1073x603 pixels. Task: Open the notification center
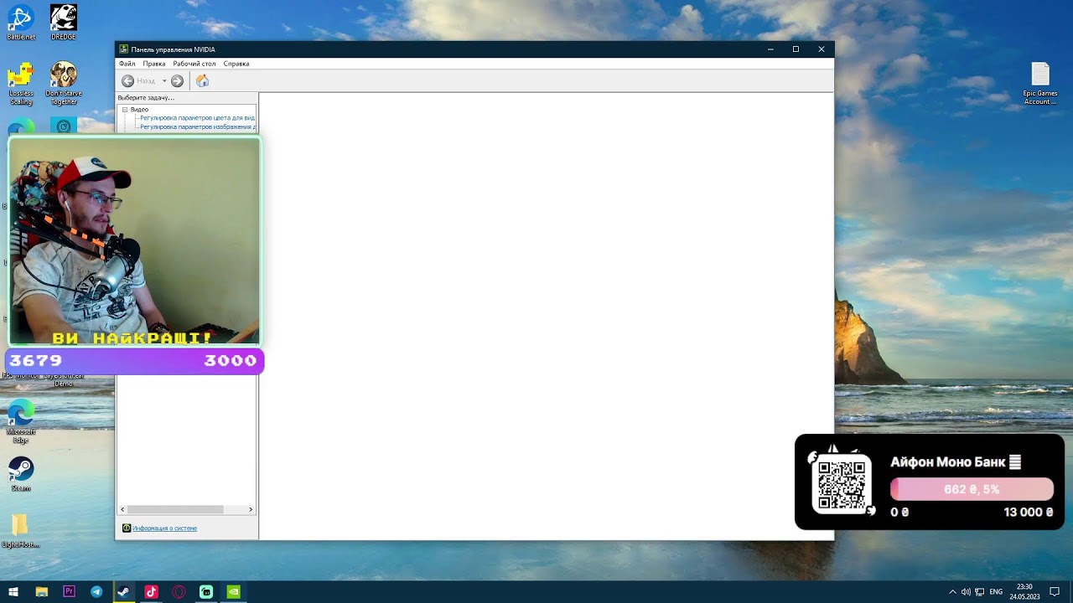point(1055,592)
